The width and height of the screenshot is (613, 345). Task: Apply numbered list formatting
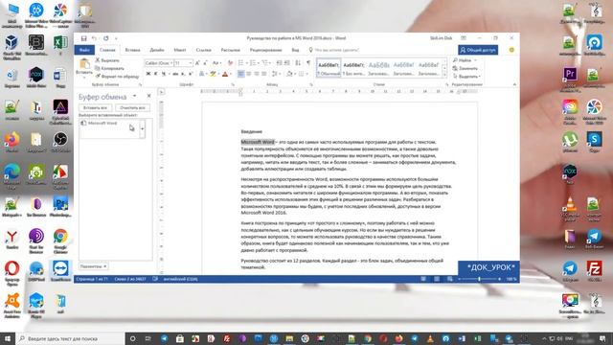coord(253,63)
